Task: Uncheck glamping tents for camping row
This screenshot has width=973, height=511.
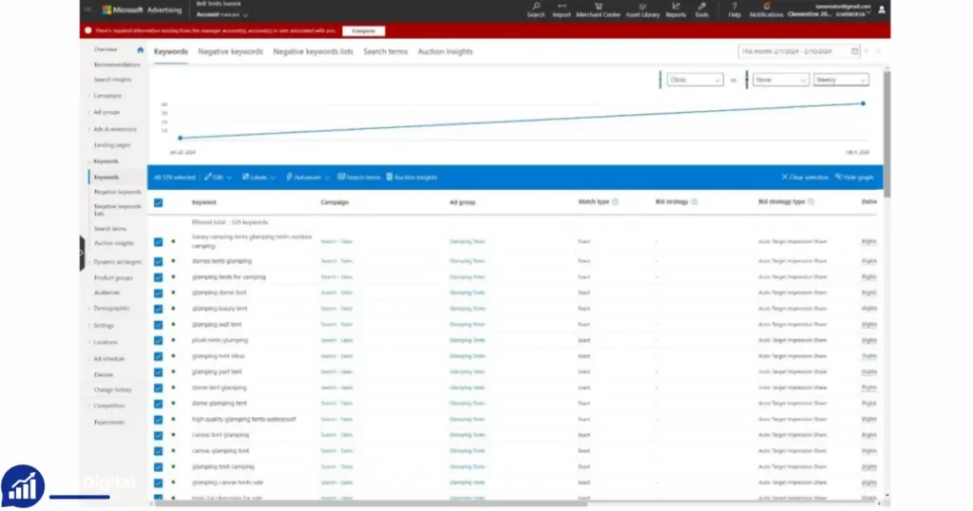Action: pos(159,277)
